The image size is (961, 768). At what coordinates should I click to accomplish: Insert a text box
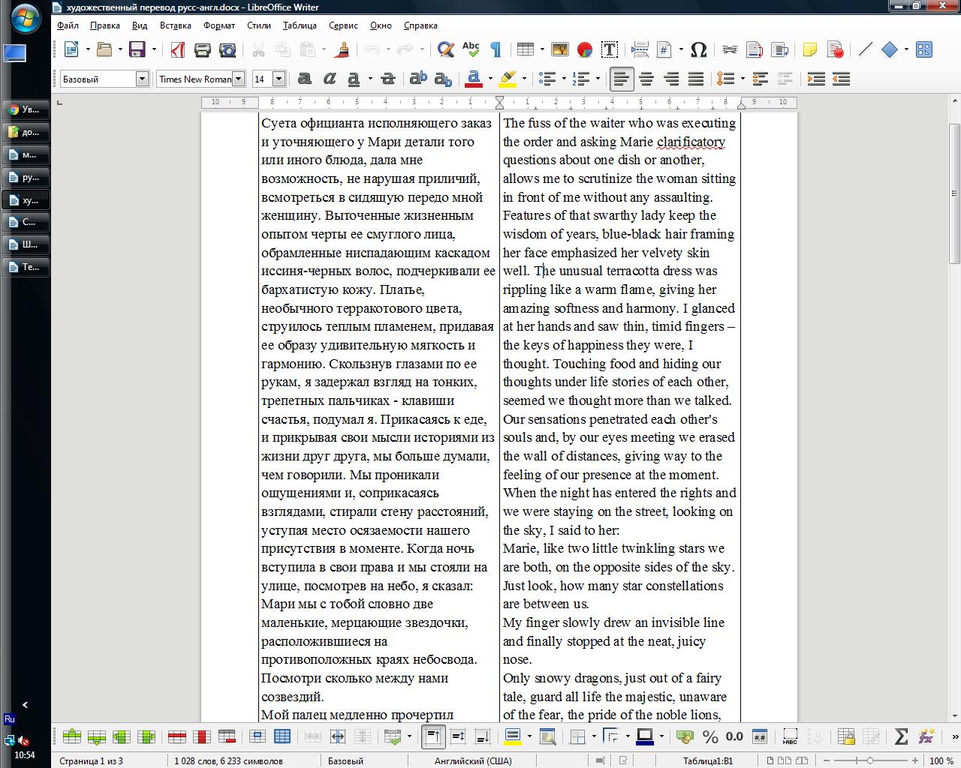click(610, 49)
